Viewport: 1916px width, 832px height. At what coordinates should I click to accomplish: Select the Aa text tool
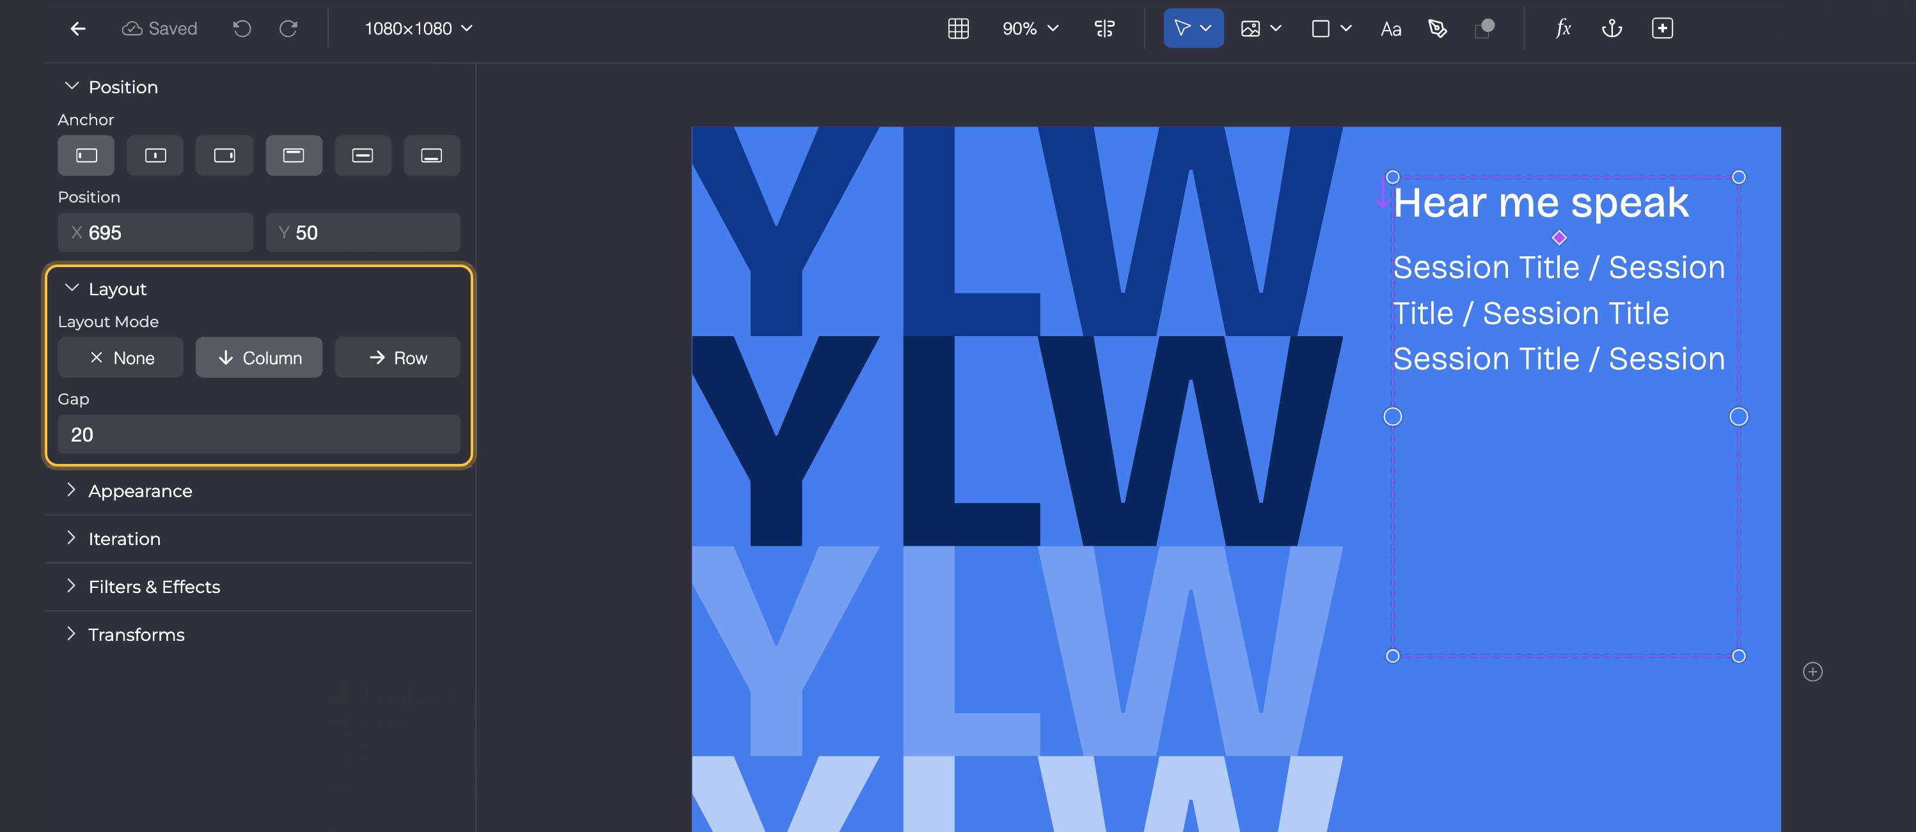click(1391, 28)
